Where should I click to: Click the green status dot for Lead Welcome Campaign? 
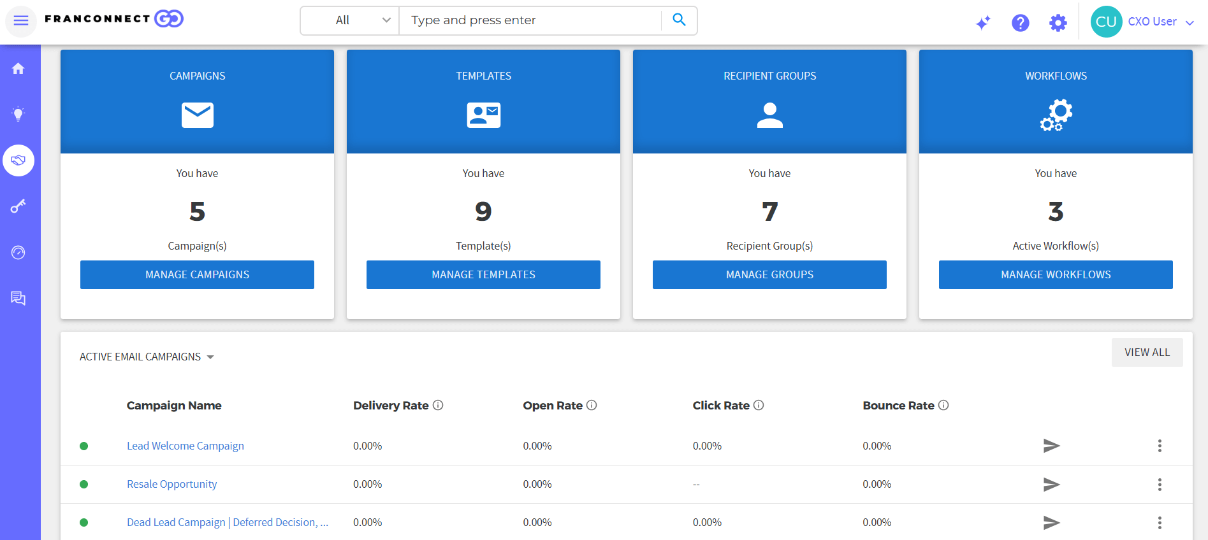coord(84,446)
